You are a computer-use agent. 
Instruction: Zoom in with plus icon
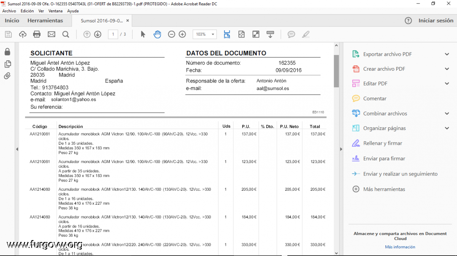182,35
